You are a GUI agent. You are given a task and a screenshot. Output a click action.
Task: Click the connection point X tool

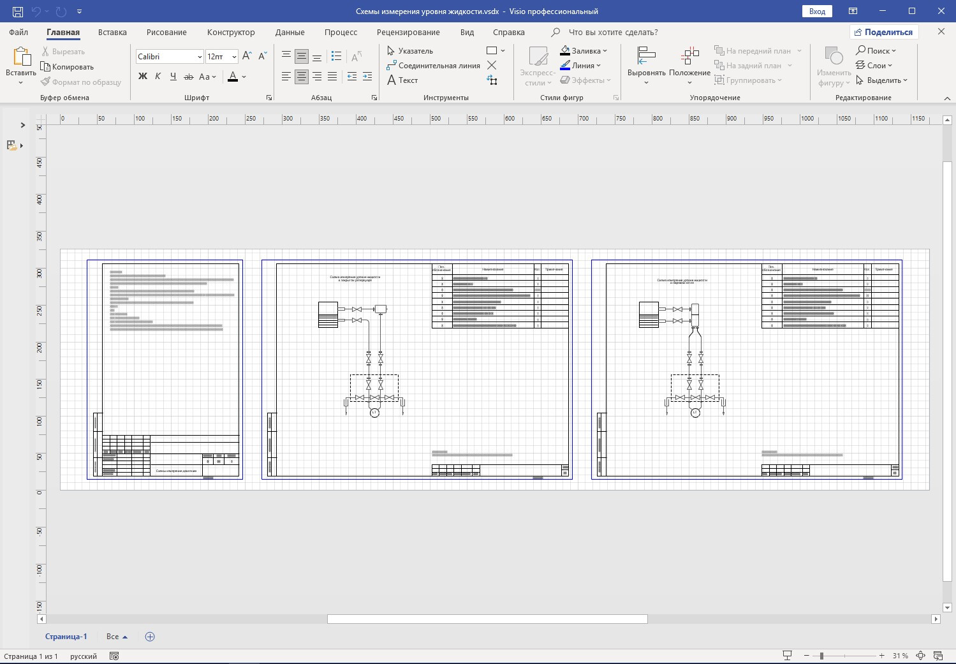tap(492, 65)
